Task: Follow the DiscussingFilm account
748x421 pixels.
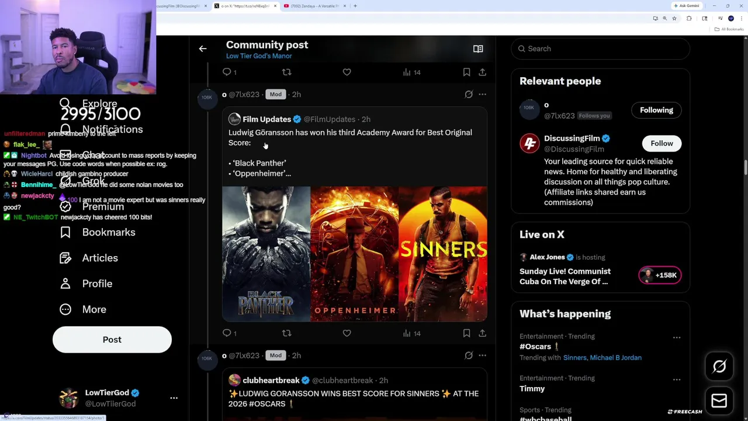Action: pyautogui.click(x=662, y=143)
